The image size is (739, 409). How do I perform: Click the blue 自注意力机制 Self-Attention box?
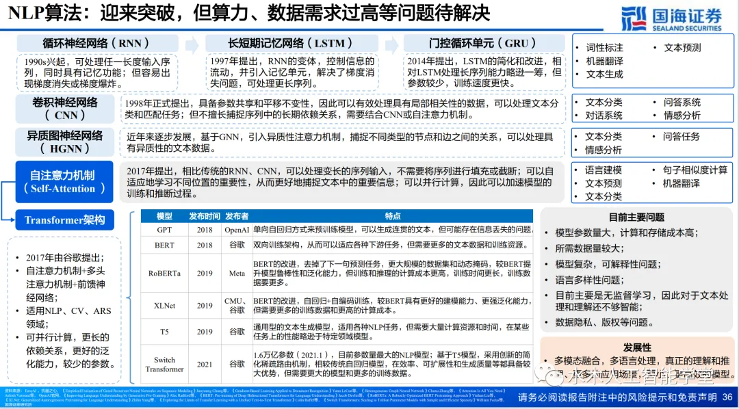click(x=65, y=182)
